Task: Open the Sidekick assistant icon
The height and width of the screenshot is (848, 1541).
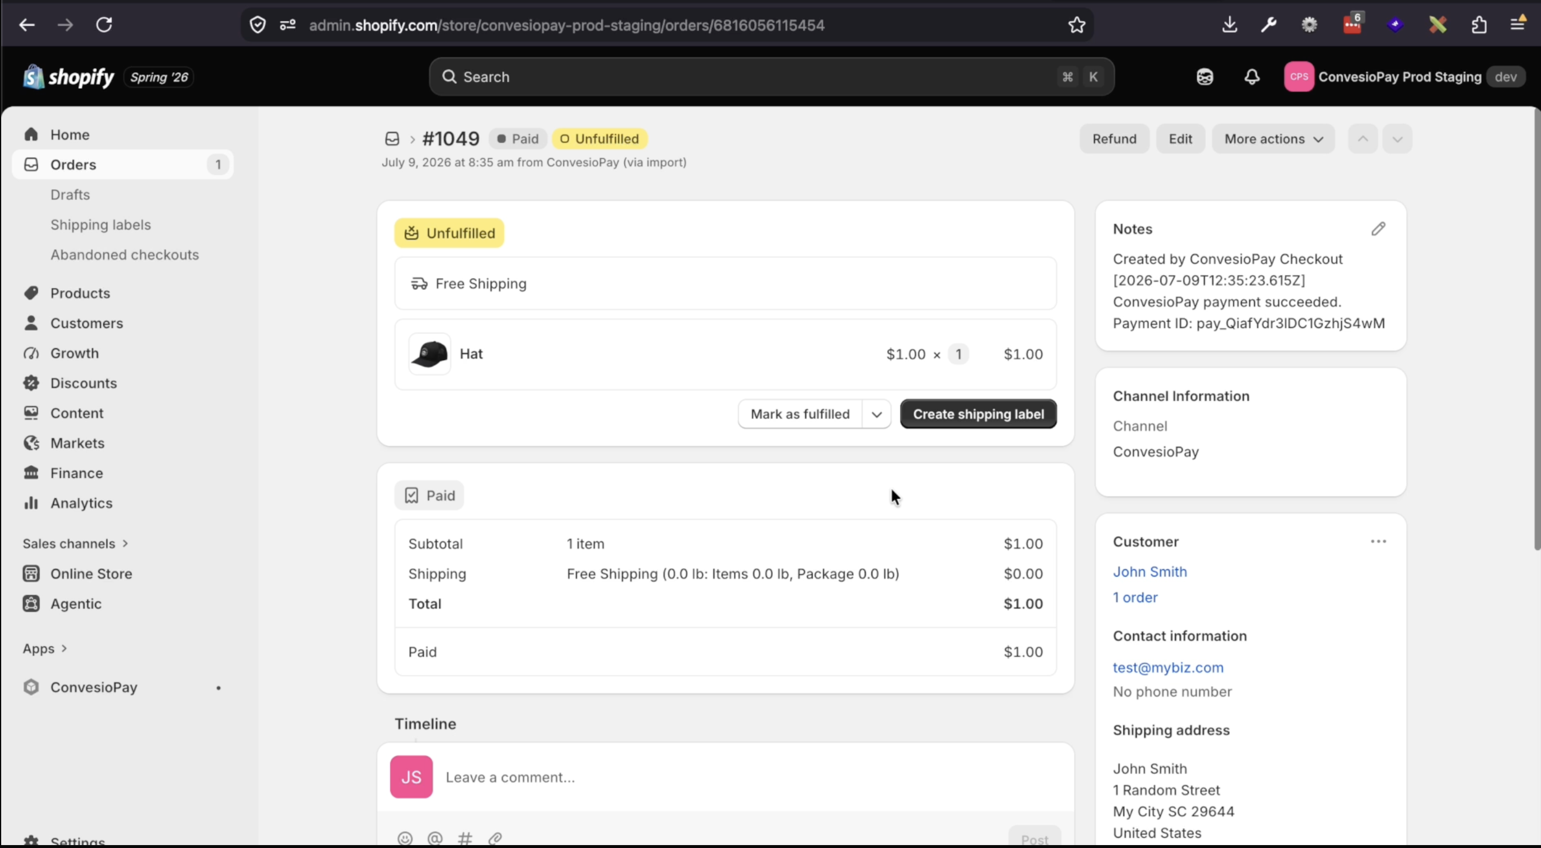Action: pyautogui.click(x=1205, y=77)
